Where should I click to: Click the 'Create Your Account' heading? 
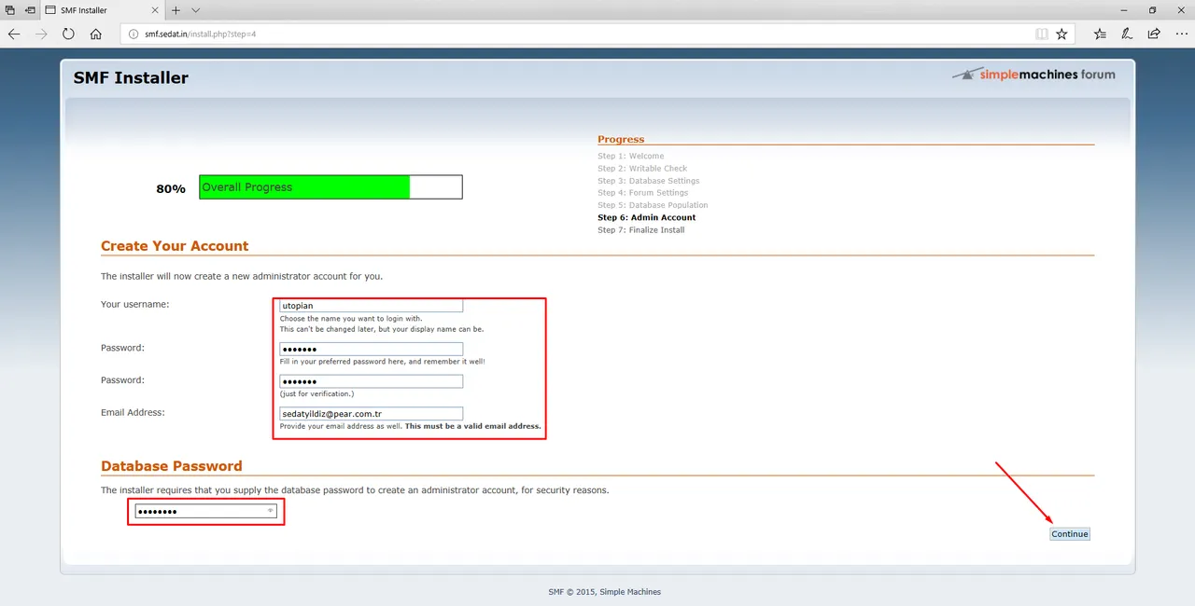coord(175,246)
